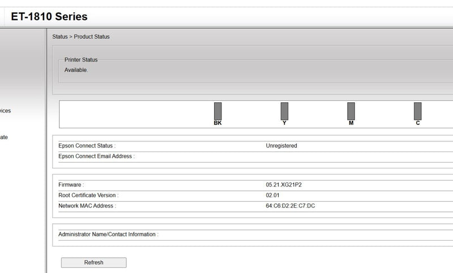Select MAC address 64:C6:D2:2E:C7:DC

[x=290, y=206]
